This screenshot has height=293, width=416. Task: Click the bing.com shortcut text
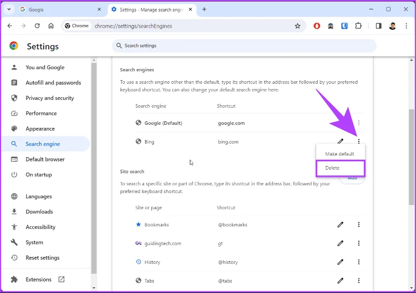coord(228,142)
